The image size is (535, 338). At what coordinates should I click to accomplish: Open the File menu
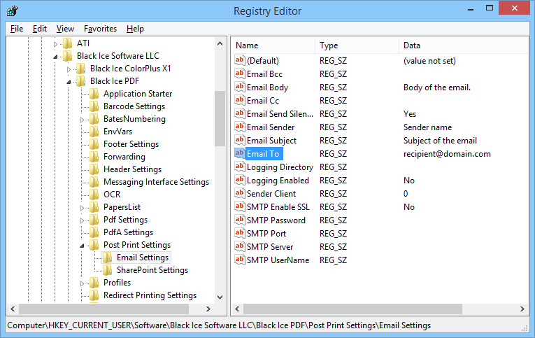[x=17, y=29]
